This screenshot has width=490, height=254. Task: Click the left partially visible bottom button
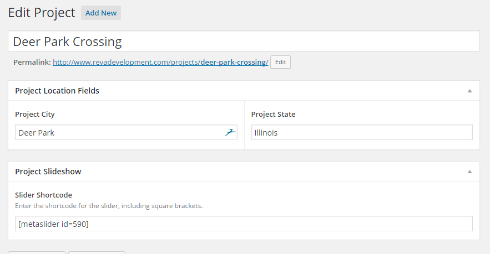(37, 252)
